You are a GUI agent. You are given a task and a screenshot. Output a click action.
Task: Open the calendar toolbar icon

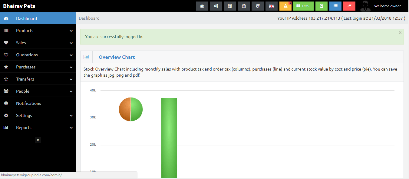click(244, 6)
